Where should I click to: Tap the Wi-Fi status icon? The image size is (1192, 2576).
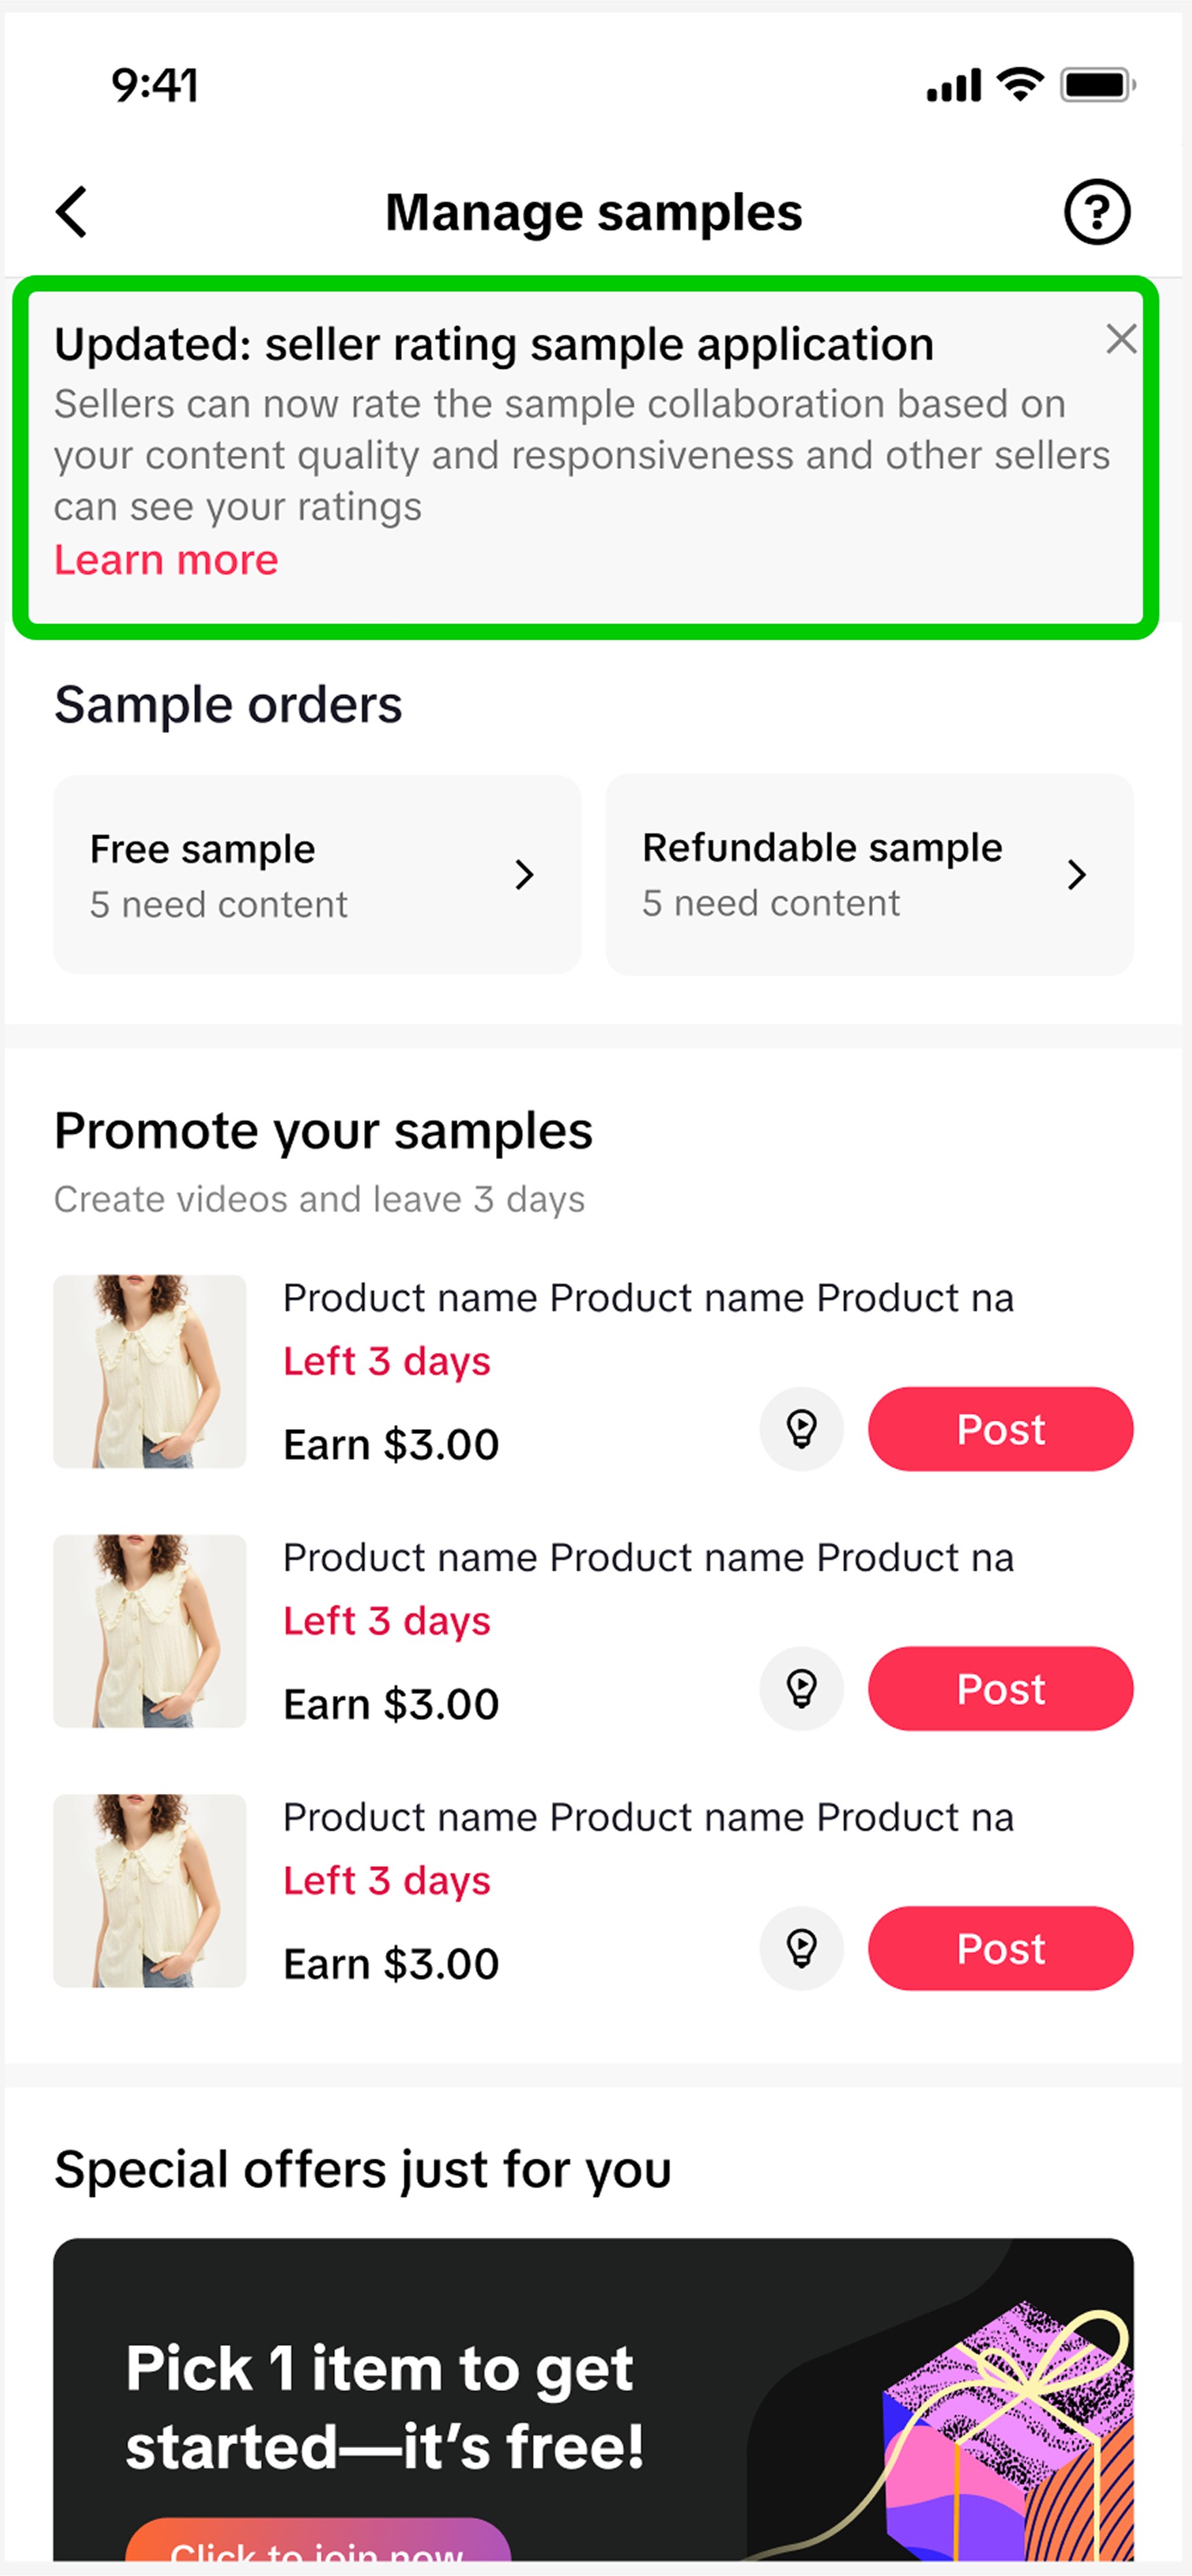click(x=1020, y=85)
